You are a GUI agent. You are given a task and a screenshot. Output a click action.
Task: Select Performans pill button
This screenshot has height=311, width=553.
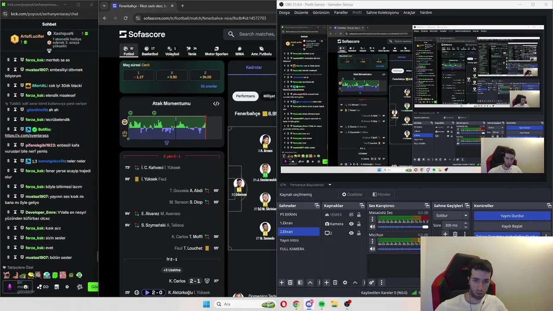pyautogui.click(x=245, y=96)
